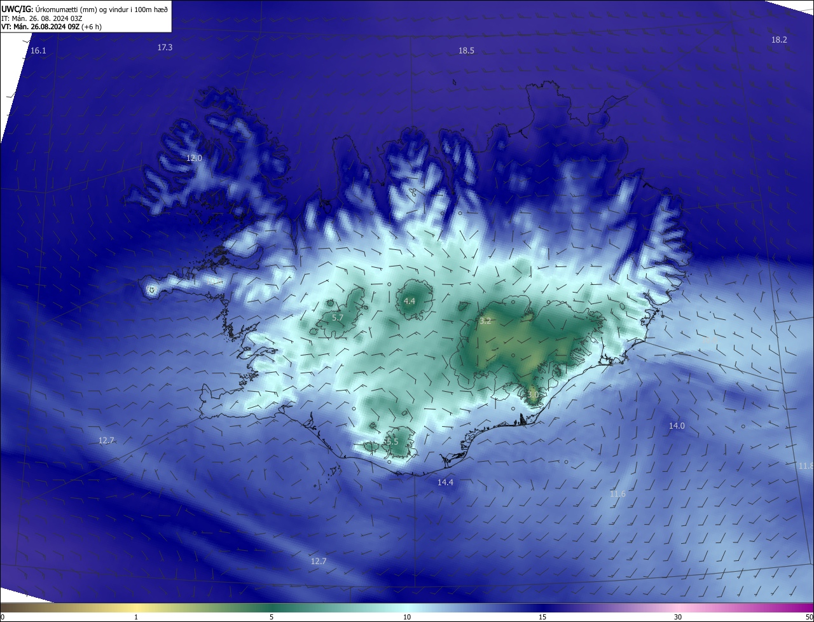
Task: Click the yellow colorbar segment above tick 1
Action: (136, 607)
